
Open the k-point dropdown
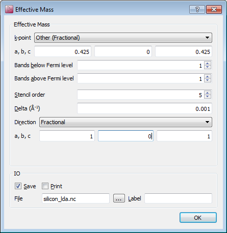[123, 38]
